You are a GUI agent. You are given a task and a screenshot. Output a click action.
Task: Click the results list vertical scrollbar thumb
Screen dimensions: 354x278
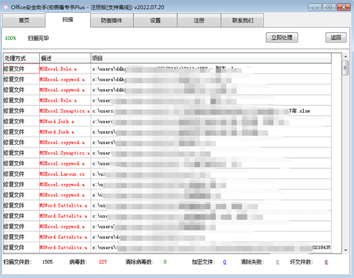tap(346, 68)
